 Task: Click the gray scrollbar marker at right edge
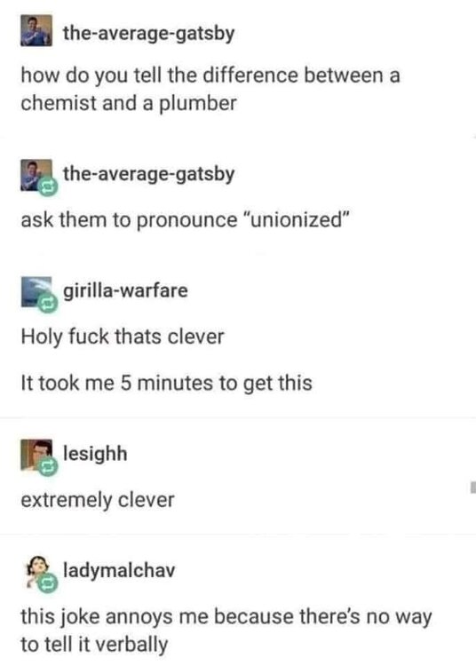pos(473,487)
